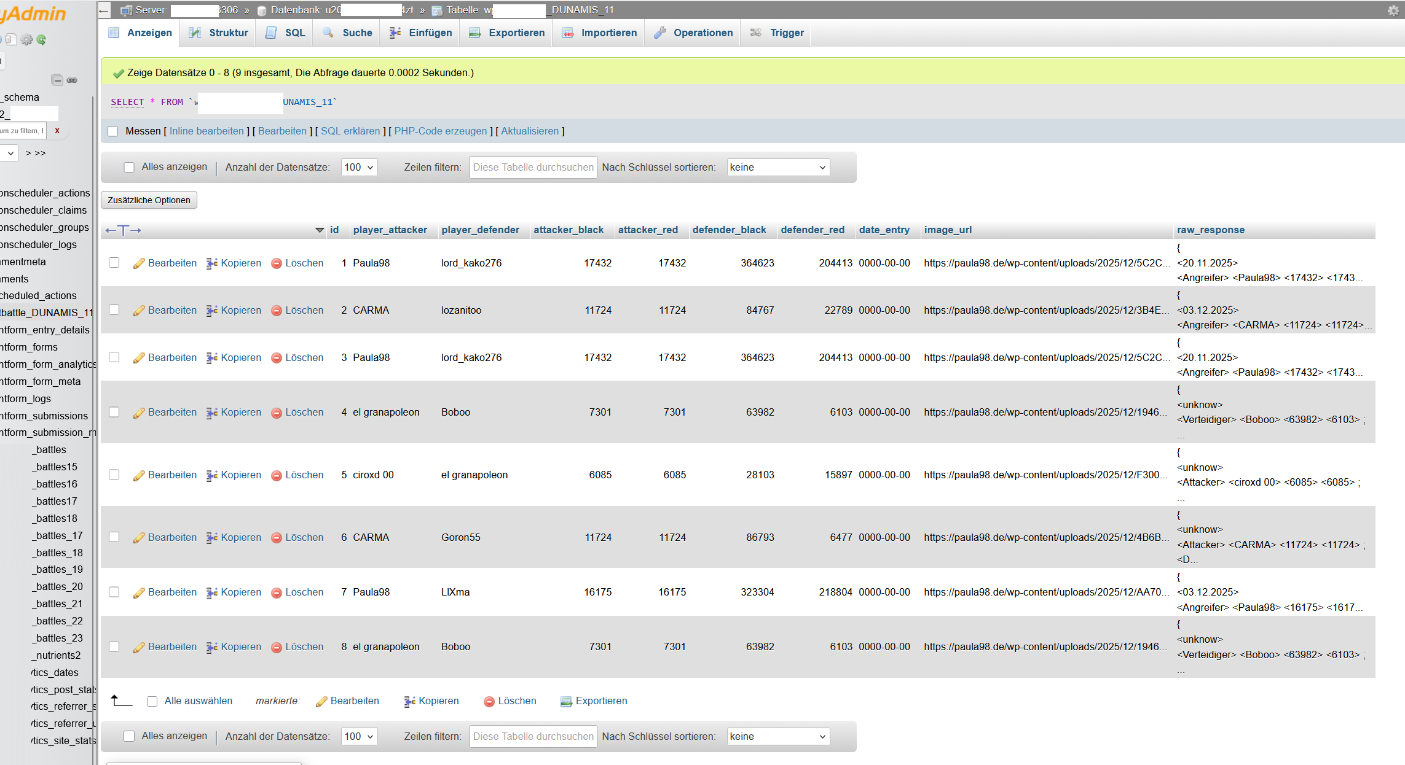Click the green refresh icon in sidebar
The image size is (1405, 765).
[41, 40]
